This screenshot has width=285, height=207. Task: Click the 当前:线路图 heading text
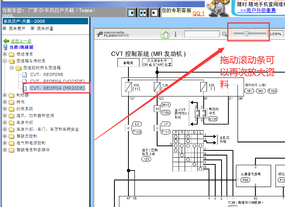pos(21,47)
